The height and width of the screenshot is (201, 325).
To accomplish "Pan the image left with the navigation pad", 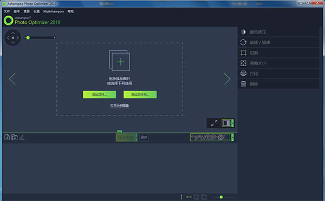I will tap(8, 38).
